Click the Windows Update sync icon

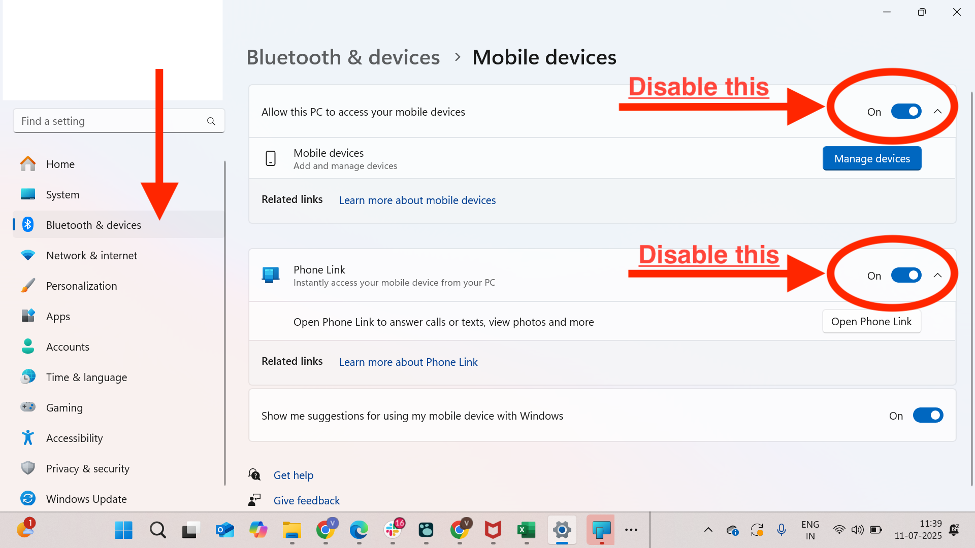(x=28, y=499)
